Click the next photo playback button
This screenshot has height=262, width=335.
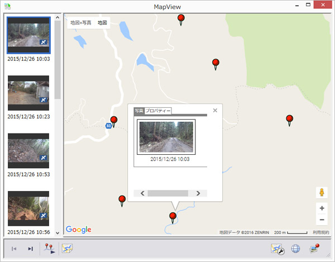30,249
